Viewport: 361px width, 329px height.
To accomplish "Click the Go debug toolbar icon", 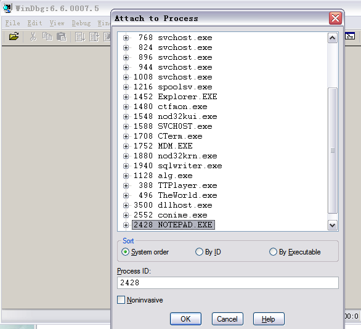I will point(80,37).
